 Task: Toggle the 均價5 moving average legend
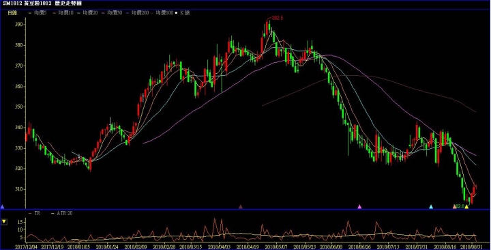[38, 13]
